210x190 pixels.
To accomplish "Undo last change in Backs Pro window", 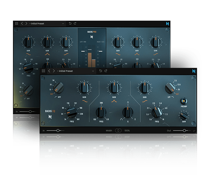I will (70, 23).
